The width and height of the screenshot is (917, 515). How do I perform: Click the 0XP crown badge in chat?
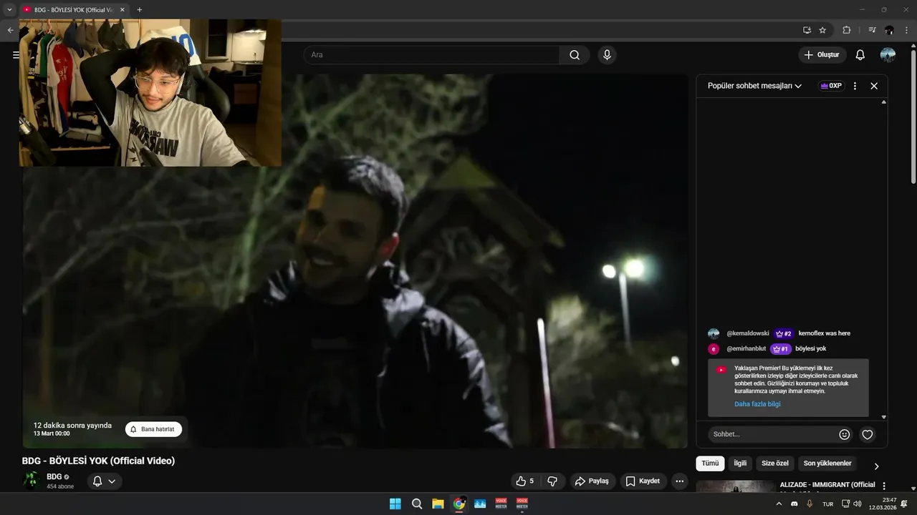pos(831,86)
